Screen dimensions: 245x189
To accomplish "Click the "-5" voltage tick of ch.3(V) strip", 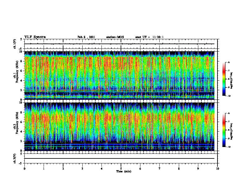I will [x=21, y=163].
